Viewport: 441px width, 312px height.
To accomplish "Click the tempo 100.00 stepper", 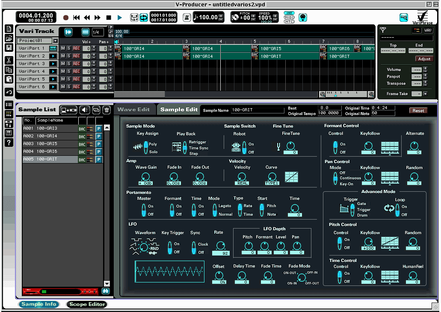I will 221,18.
